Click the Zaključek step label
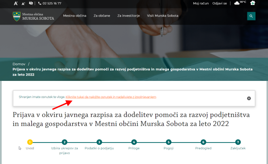Screen dimensions: 268x164 (x=238, y=148)
